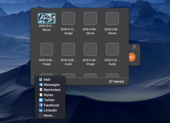Share to Facebook
The height and width of the screenshot is (123, 170).
click(50, 105)
